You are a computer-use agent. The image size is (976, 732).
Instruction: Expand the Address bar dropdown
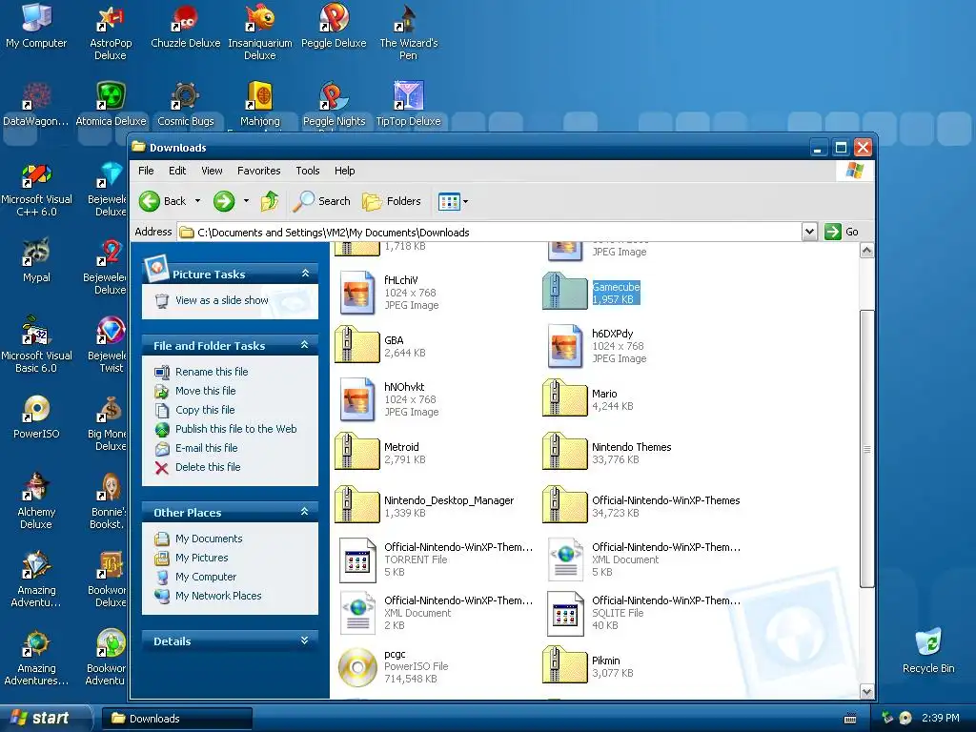click(x=808, y=233)
